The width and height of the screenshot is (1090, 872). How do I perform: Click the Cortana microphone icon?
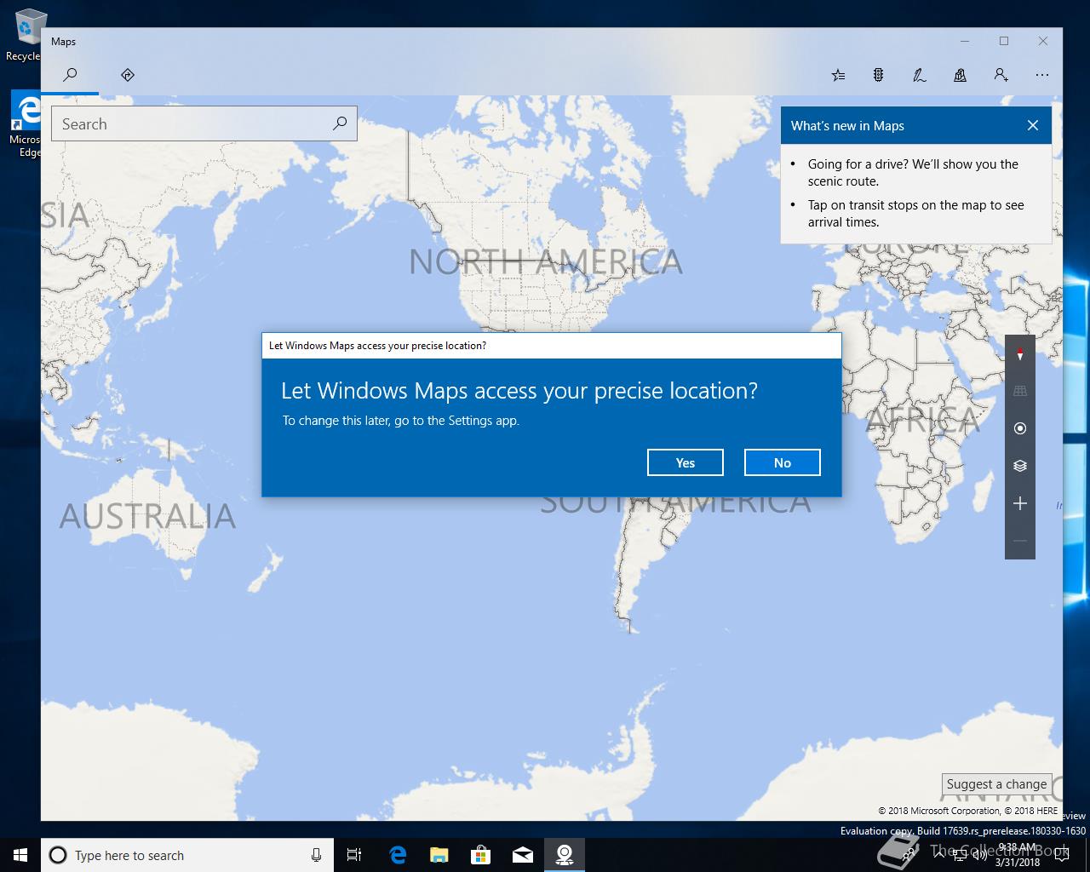316,855
